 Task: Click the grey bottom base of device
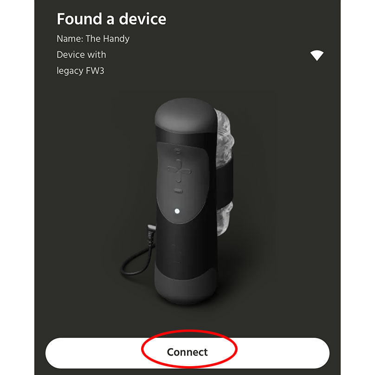186,286
